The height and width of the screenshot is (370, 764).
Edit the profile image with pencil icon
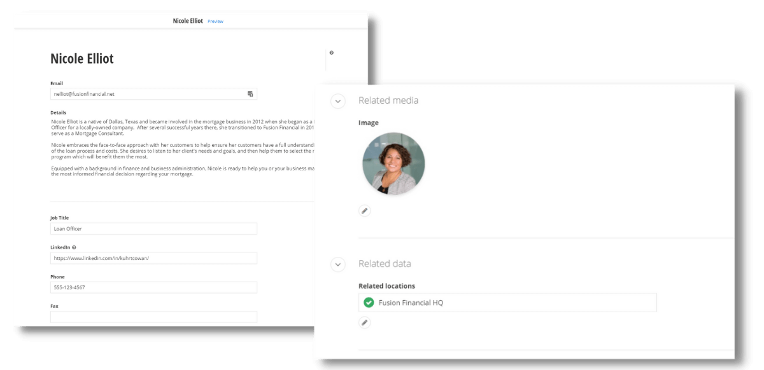pos(364,210)
